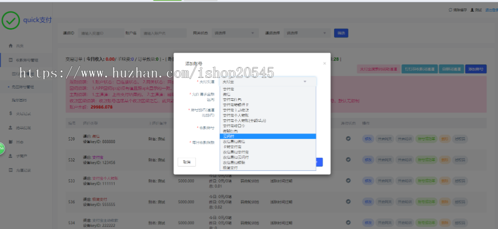
Task: Click the blue 筛选 filter button
Action: 341,33
